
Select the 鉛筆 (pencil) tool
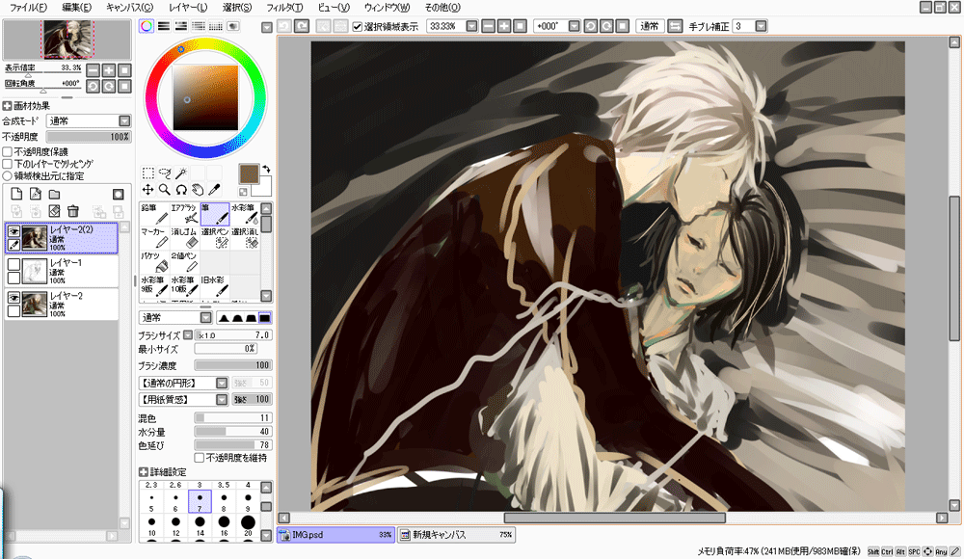click(154, 214)
